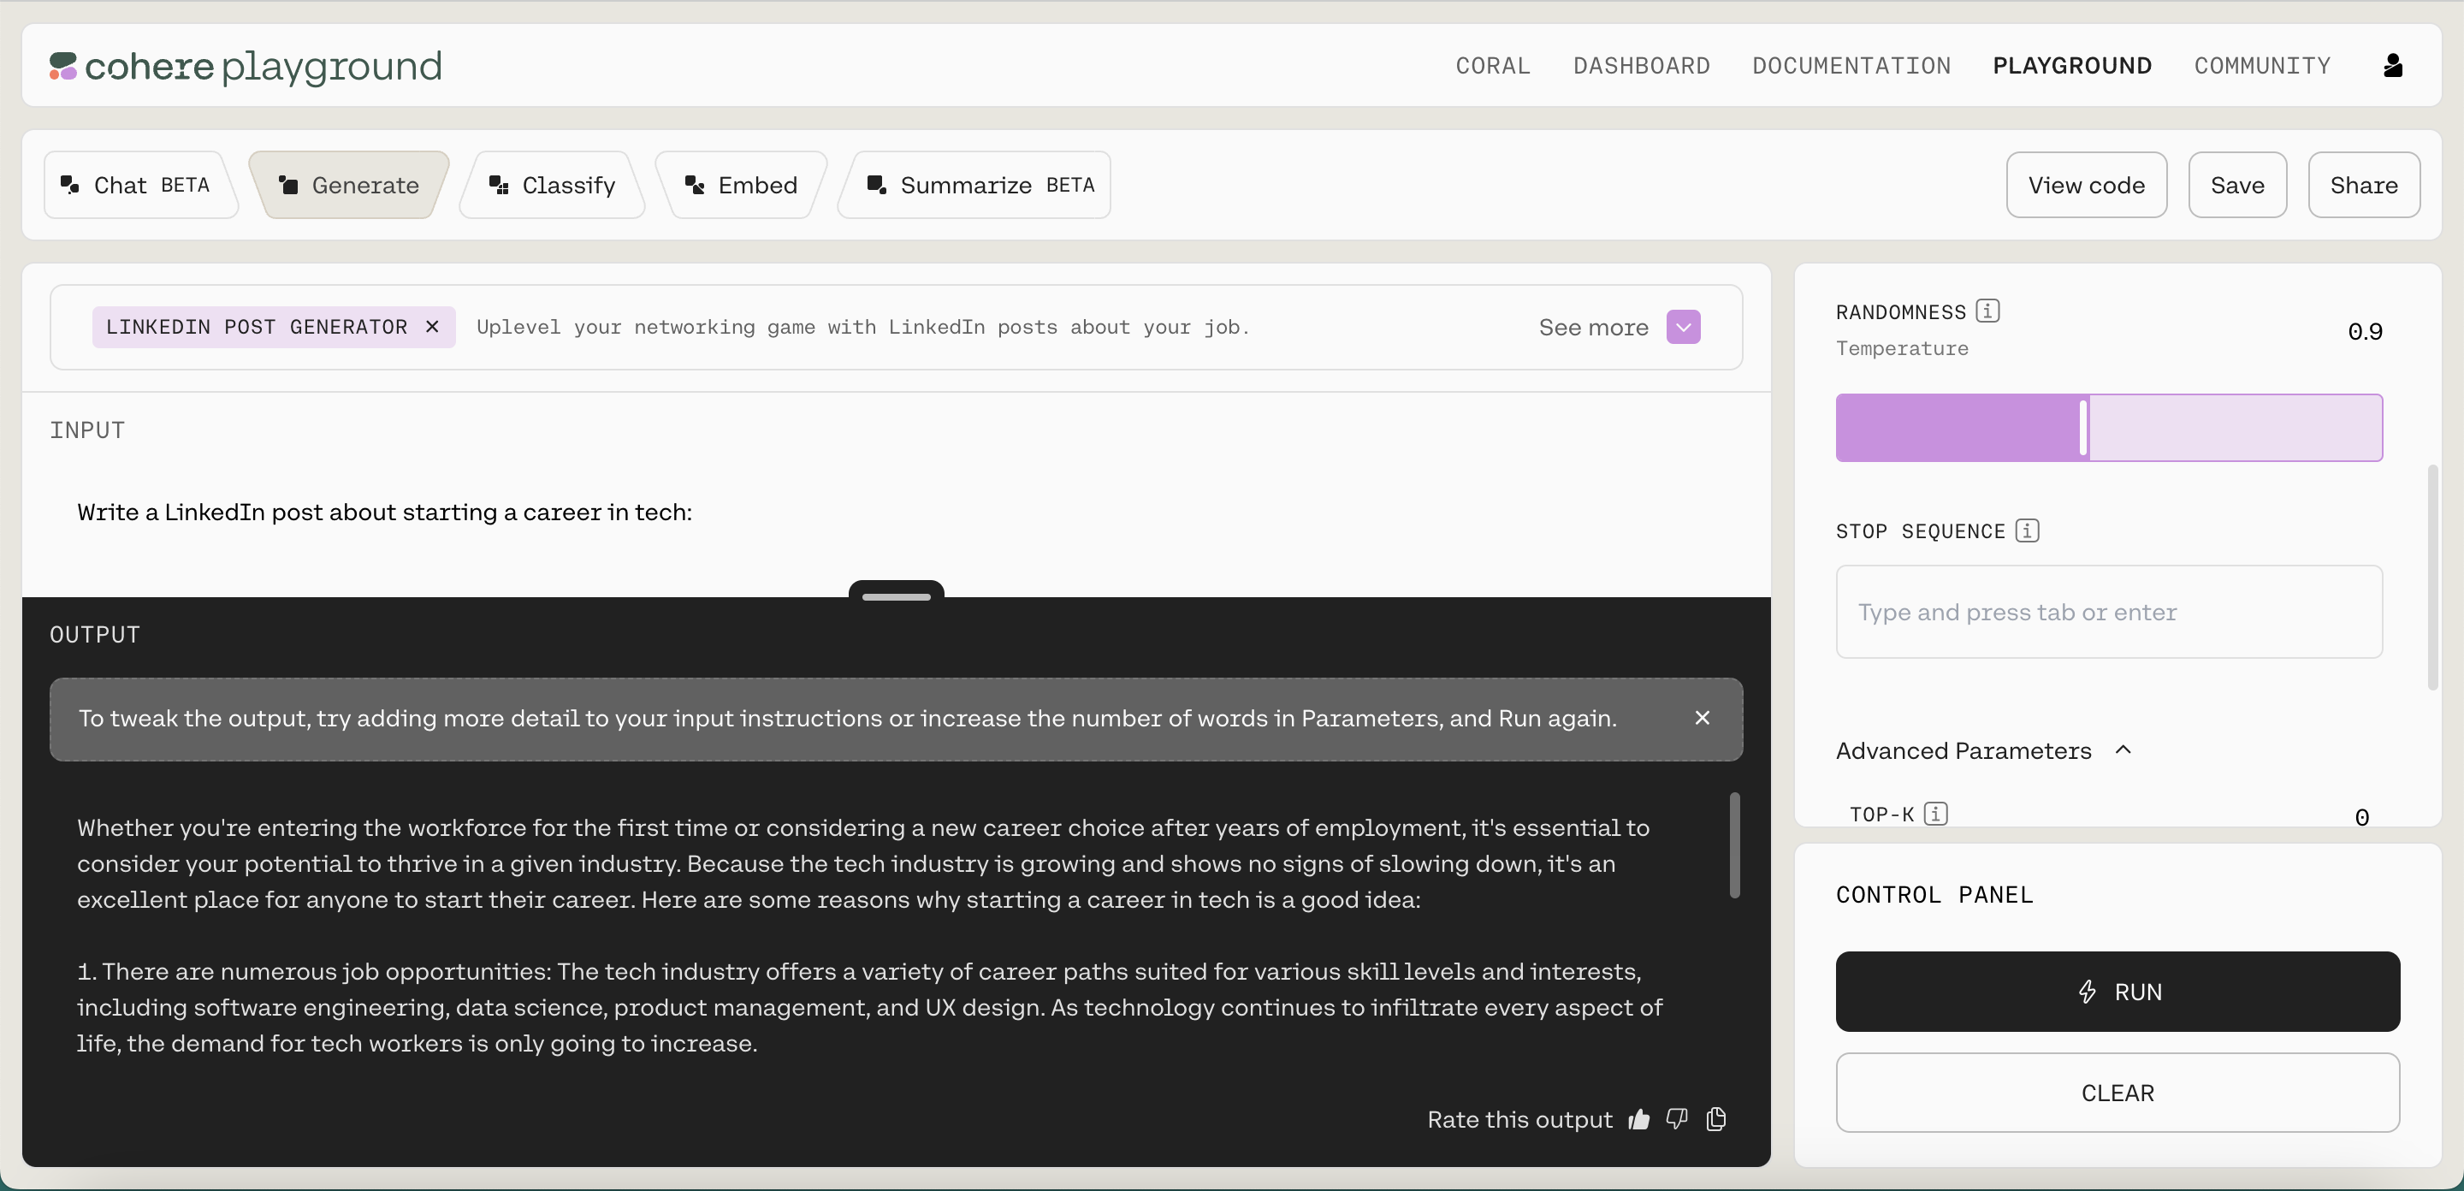Open the user profile icon
This screenshot has width=2464, height=1191.
[2392, 65]
